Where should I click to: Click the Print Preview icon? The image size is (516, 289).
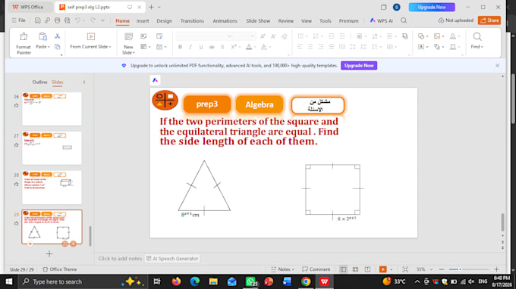pos(67,20)
